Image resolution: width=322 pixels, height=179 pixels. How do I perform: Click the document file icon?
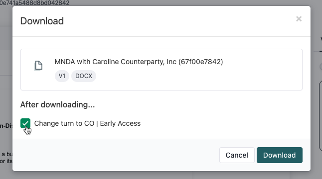[38, 66]
